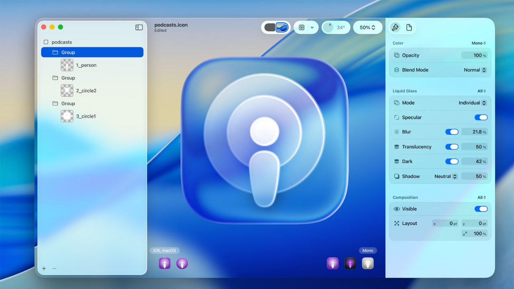This screenshot has height=289, width=514.
Task: Click the eye icon beside Visible
Action: pos(397,209)
